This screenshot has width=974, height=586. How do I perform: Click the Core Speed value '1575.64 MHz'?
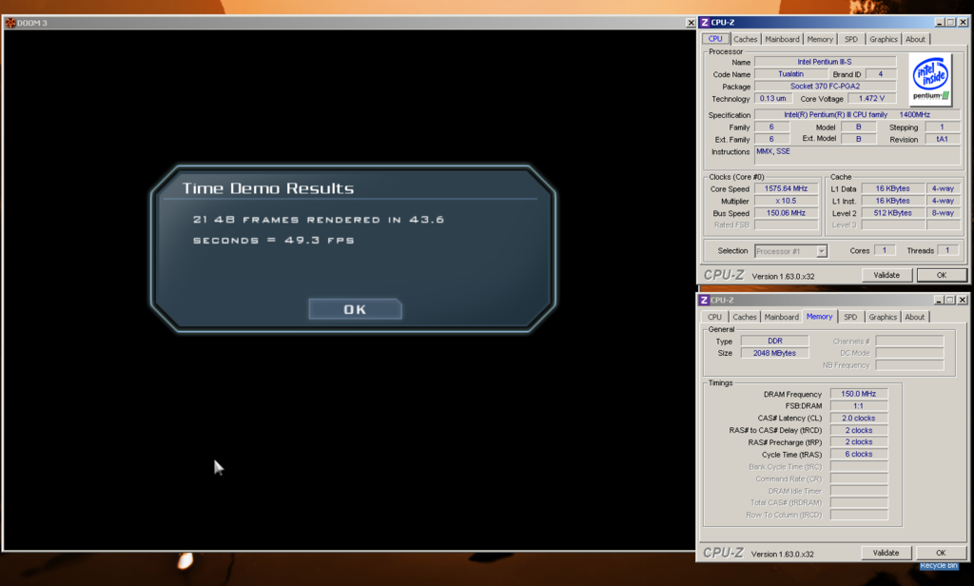pos(787,189)
